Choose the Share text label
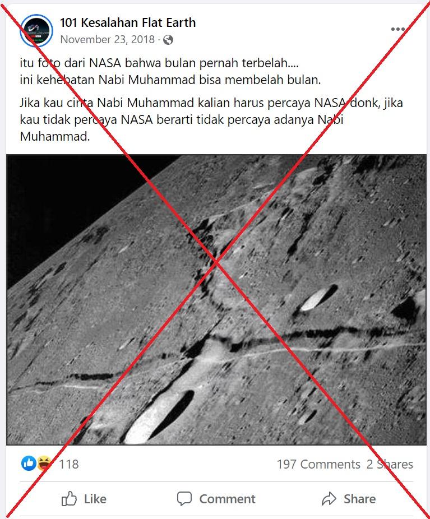The image size is (430, 519). point(359,499)
